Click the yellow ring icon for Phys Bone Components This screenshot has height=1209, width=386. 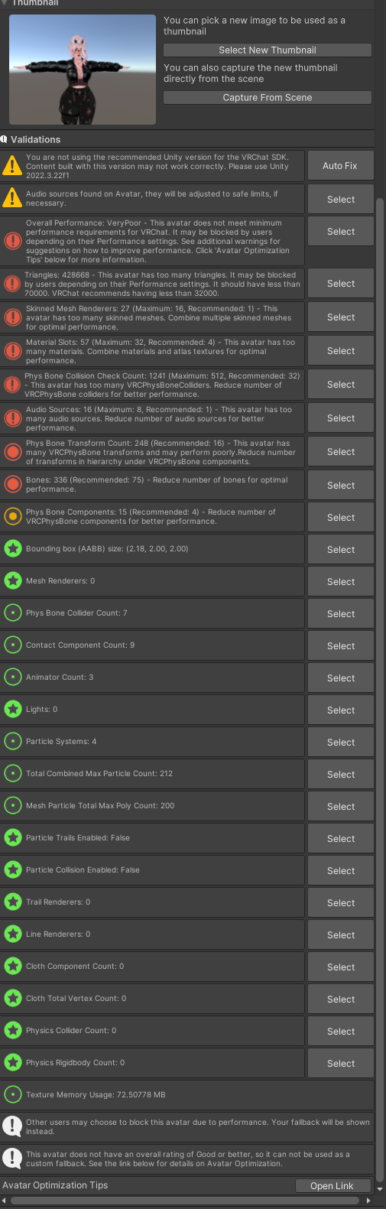(12, 517)
